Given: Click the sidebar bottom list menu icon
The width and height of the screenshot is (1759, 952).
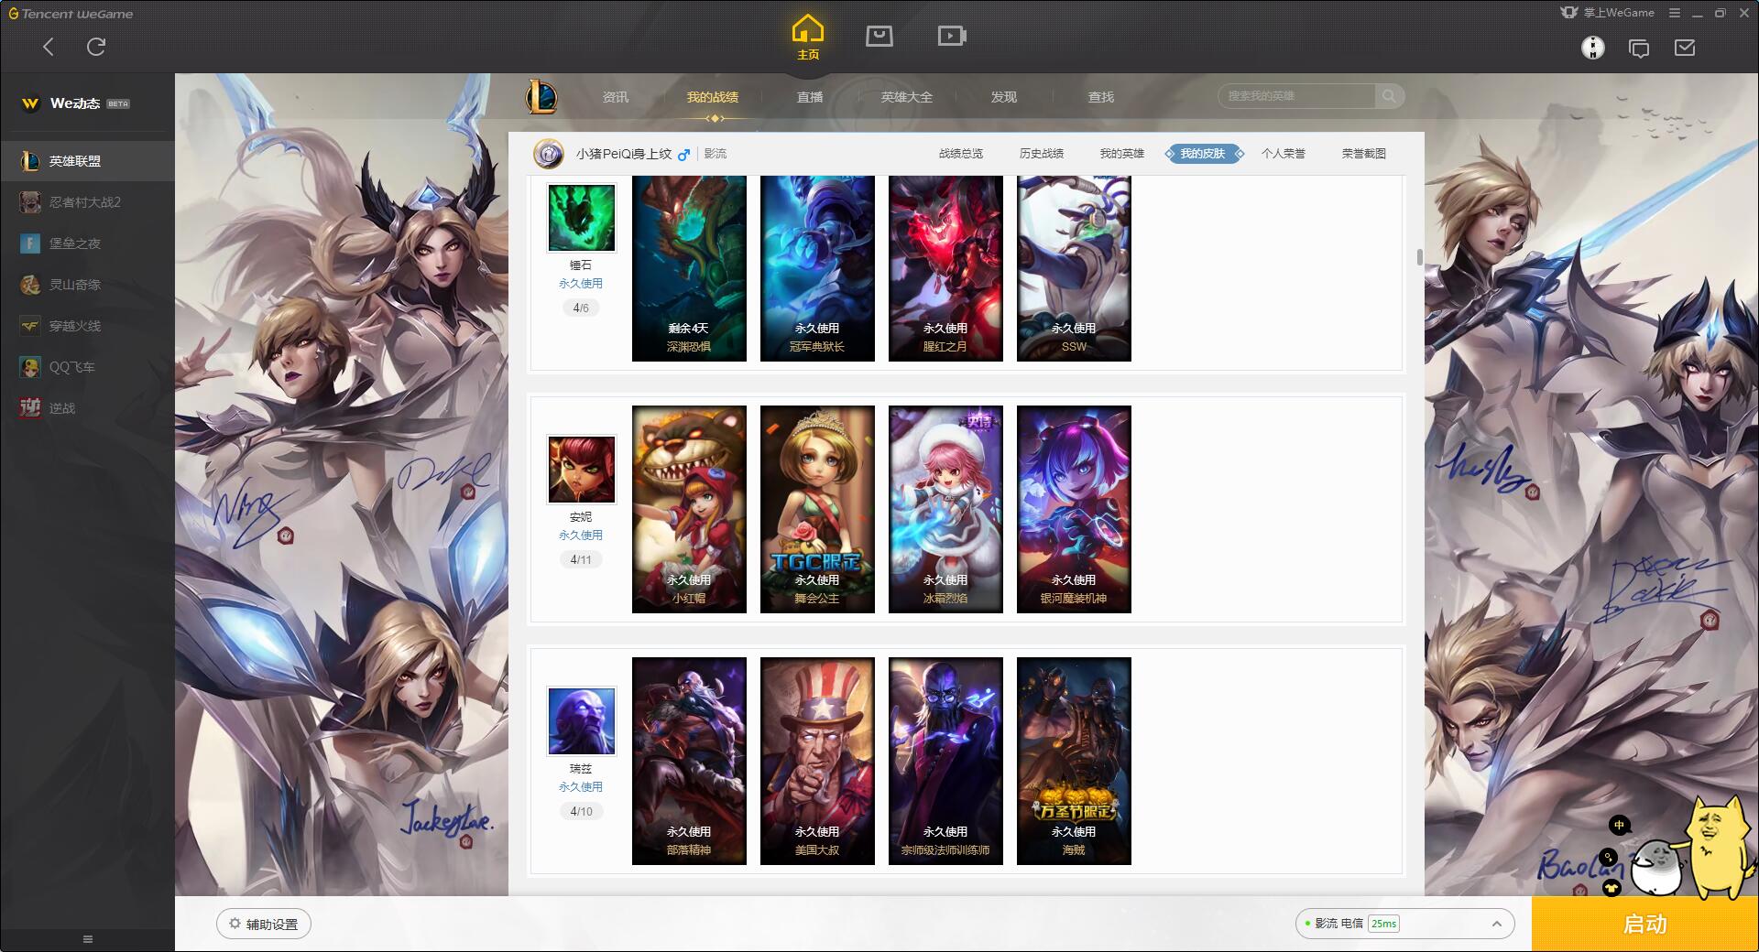Looking at the screenshot, I should point(88,939).
